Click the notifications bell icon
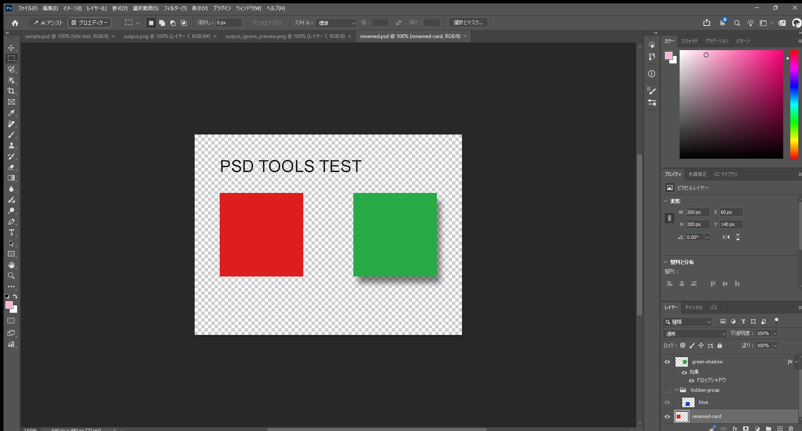Image resolution: width=802 pixels, height=431 pixels. tap(722, 23)
